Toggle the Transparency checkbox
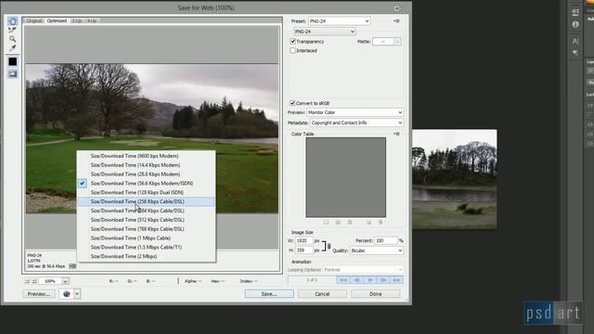 [292, 41]
